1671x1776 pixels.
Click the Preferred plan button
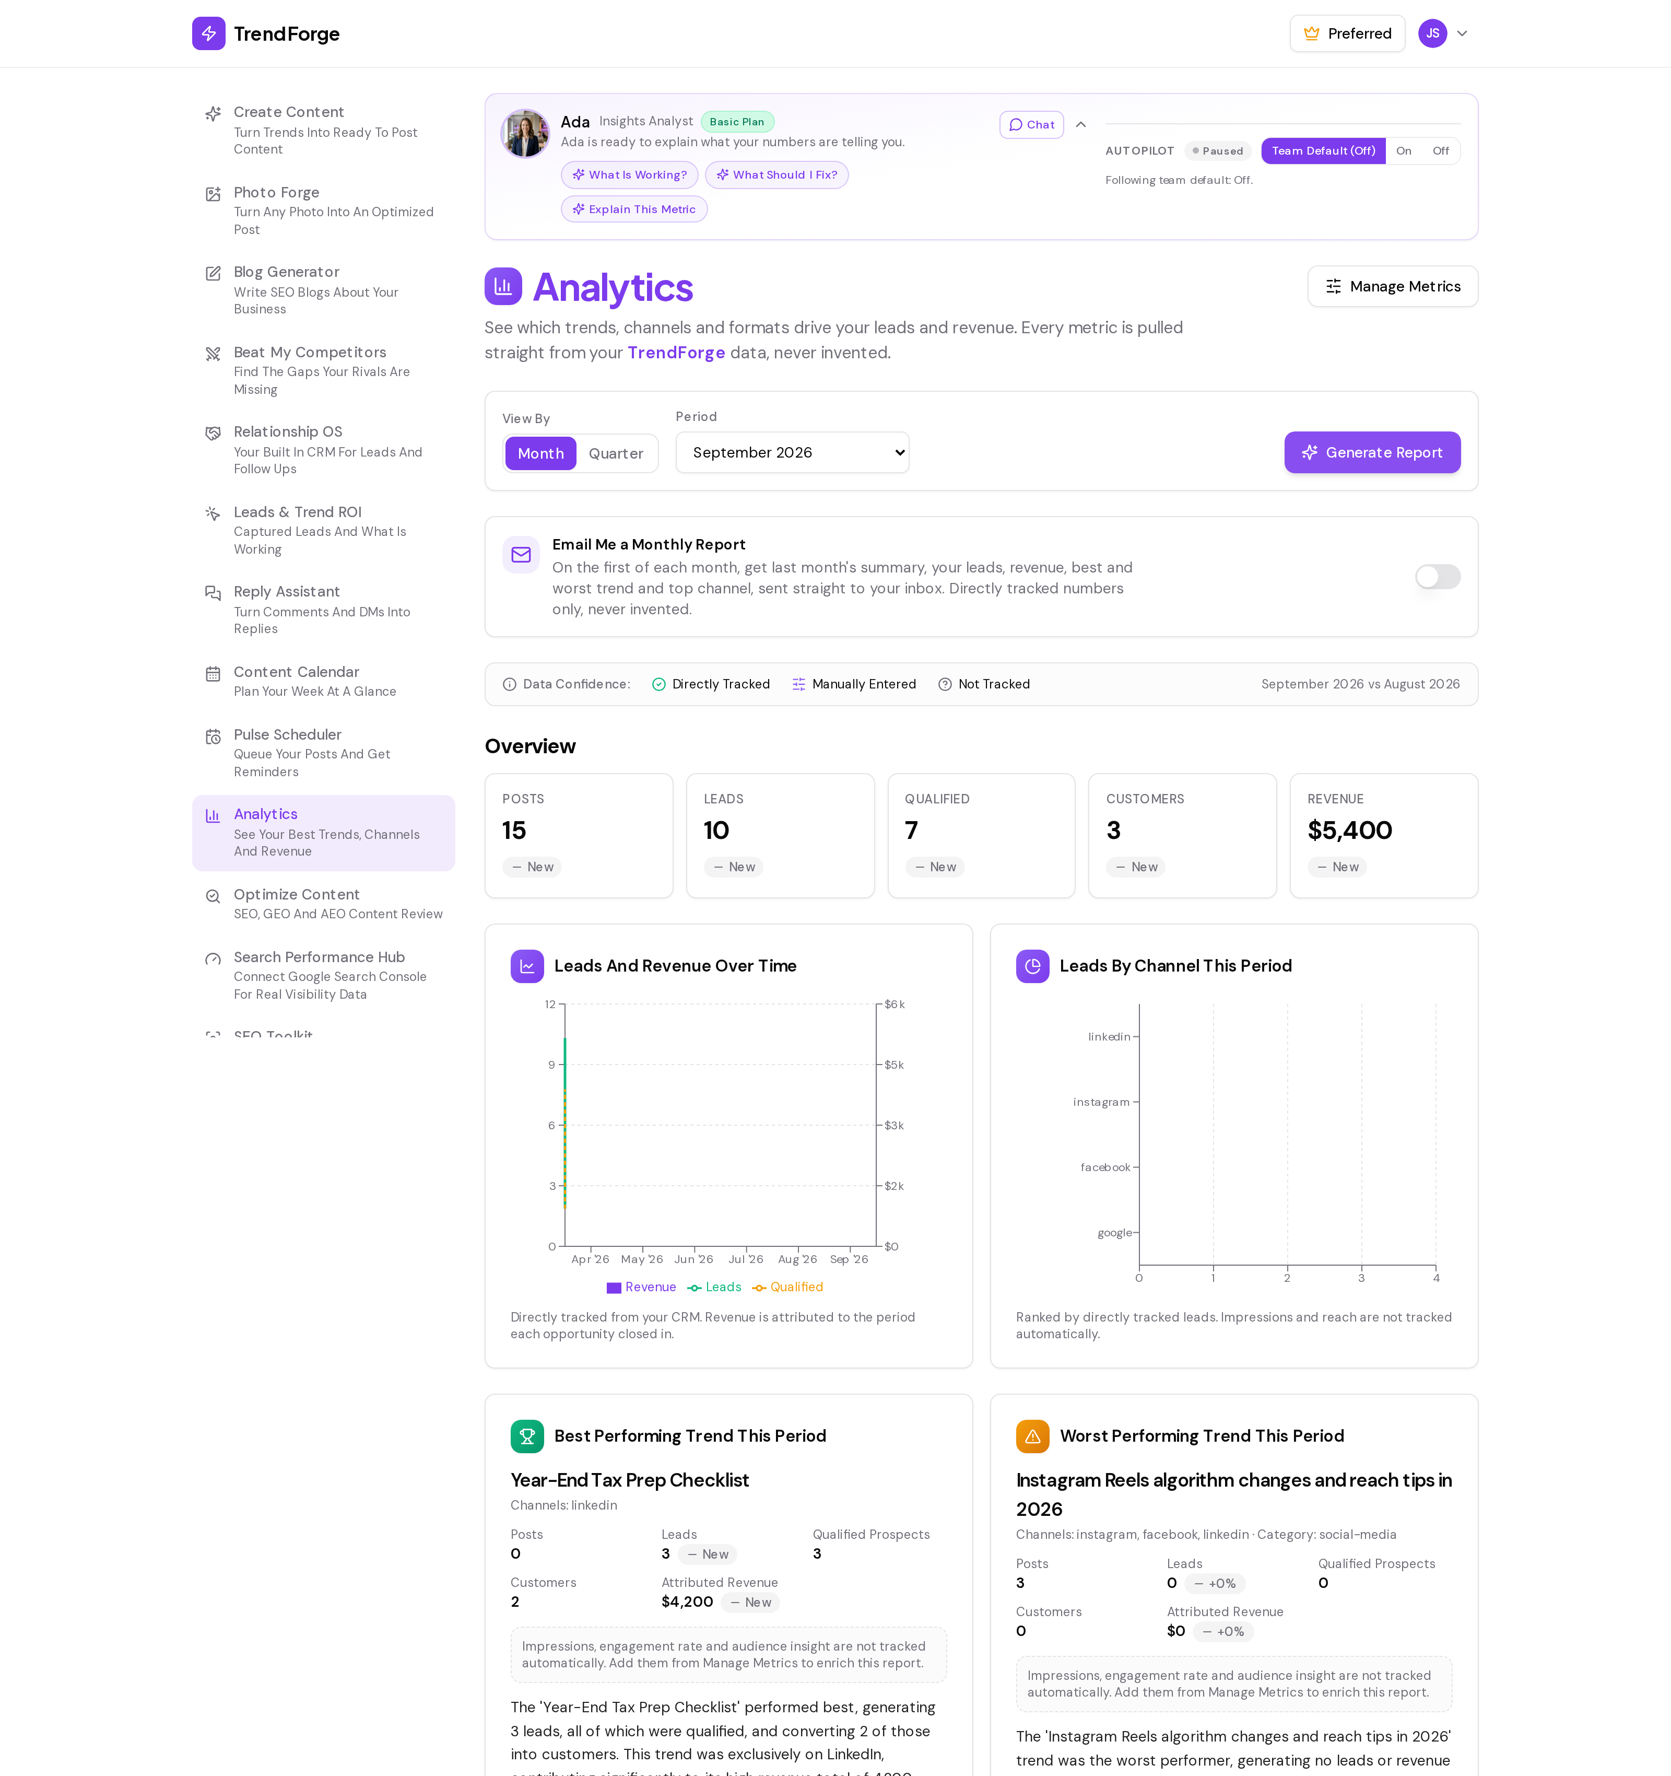pos(1347,34)
